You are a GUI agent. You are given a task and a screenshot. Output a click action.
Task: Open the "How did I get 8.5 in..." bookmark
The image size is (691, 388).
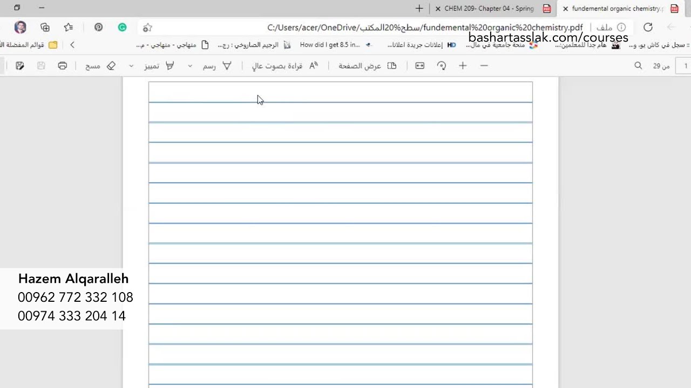tap(335, 45)
